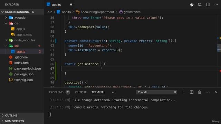Image resolution: width=221 pixels, height=124 pixels.
Task: Click the problems count badge 2
Action: (68, 92)
